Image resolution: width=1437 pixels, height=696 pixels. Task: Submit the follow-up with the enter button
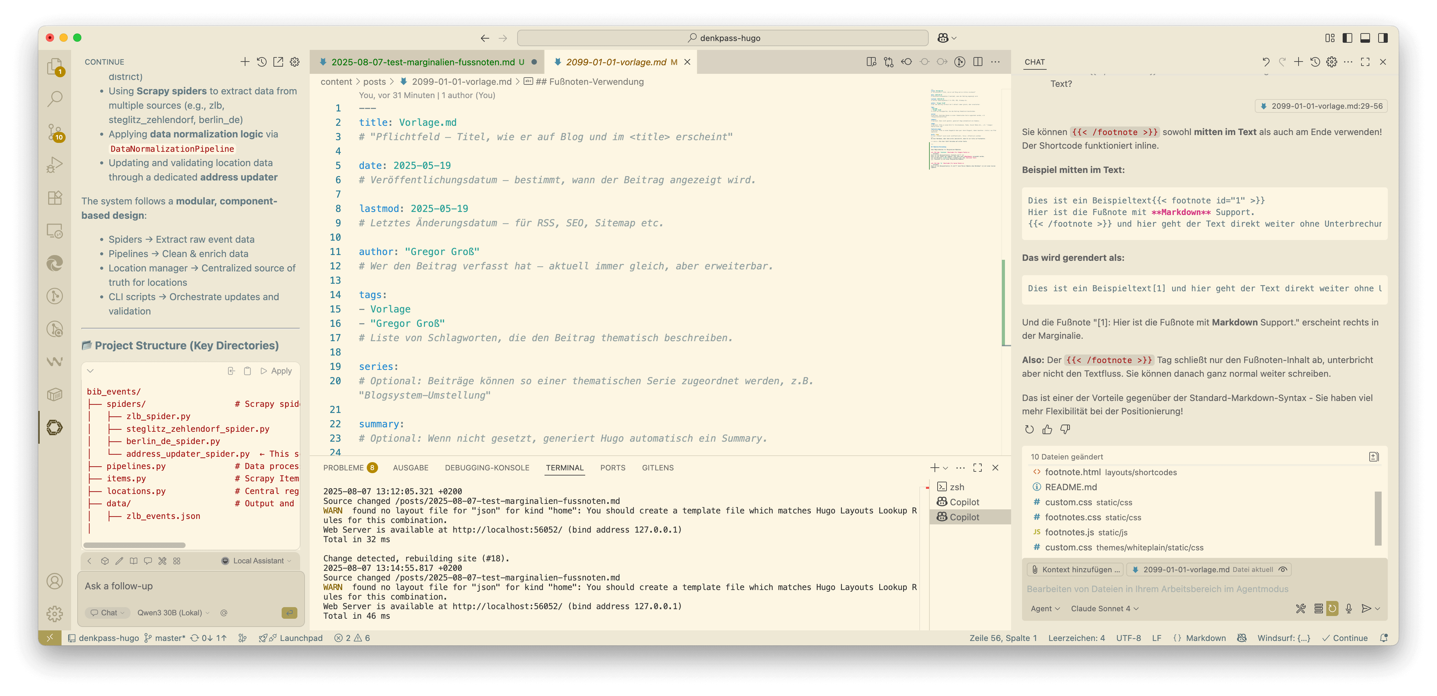pos(290,612)
